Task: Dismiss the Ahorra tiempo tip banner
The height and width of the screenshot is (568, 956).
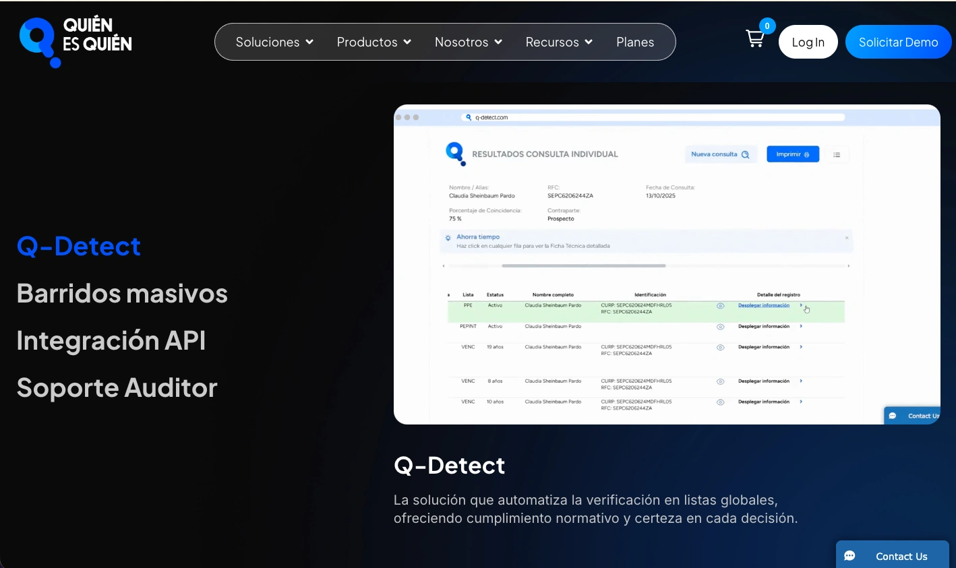Action: click(x=847, y=238)
